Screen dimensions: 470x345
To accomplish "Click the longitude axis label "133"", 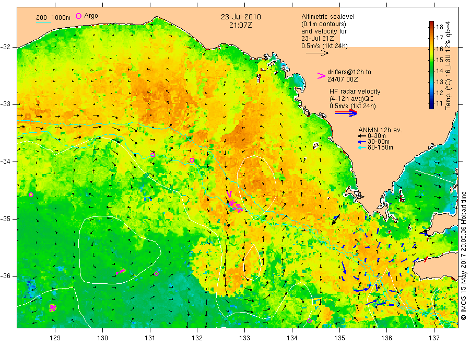I will point(244,338).
